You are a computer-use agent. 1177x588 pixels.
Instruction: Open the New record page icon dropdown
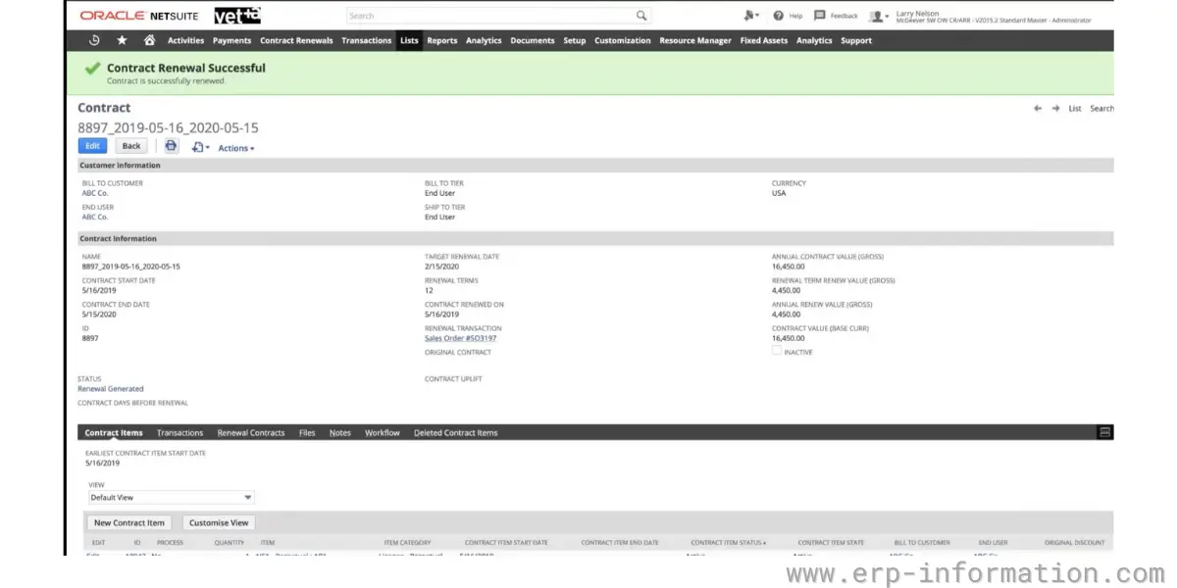[x=200, y=147]
